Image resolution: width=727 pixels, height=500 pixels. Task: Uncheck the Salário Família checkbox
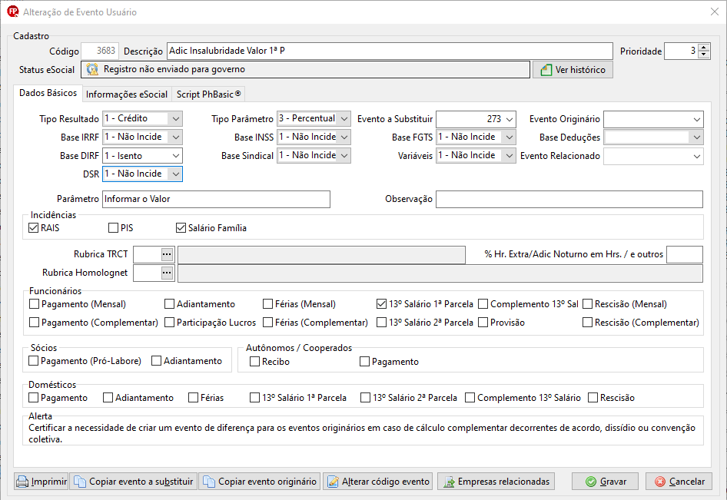[181, 228]
